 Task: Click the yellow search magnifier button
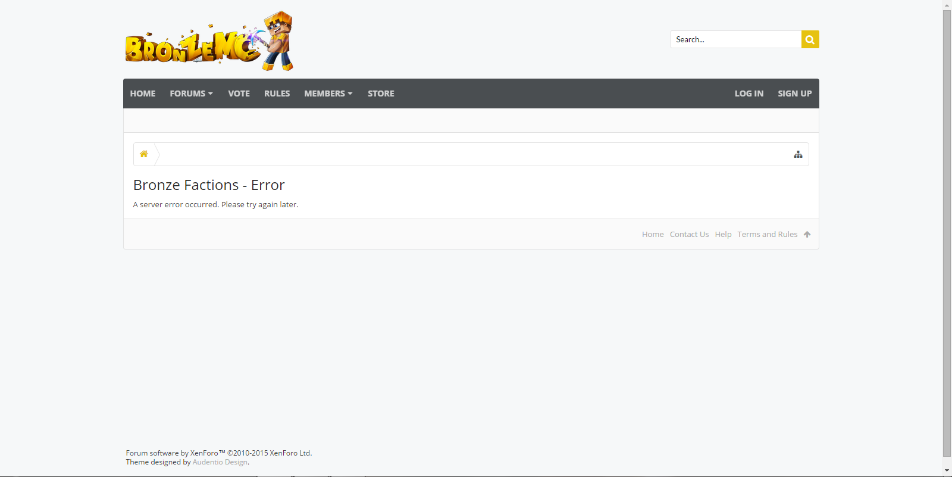pos(810,39)
